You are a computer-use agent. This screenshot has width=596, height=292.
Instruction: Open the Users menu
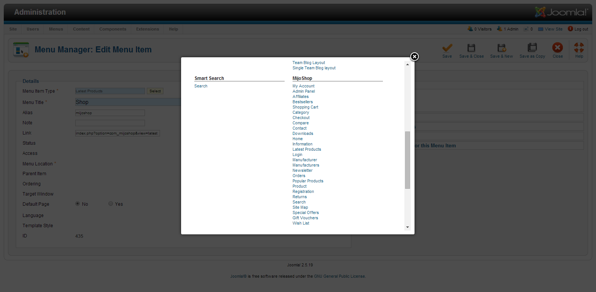[x=33, y=29]
